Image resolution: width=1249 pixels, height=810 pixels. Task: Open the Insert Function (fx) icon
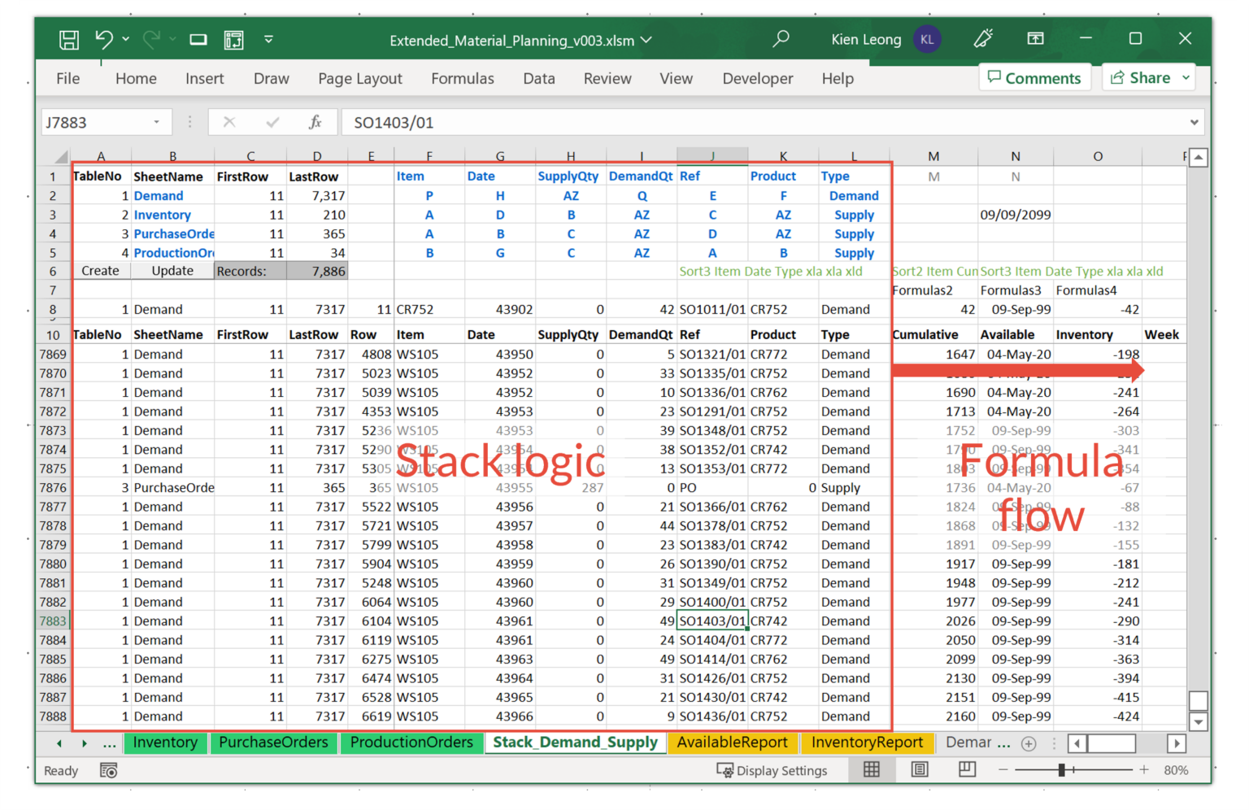coord(316,122)
